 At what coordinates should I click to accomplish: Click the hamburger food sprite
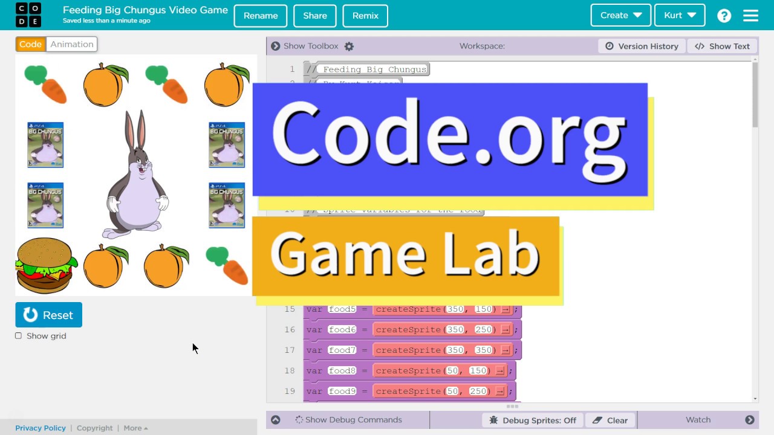pyautogui.click(x=46, y=266)
